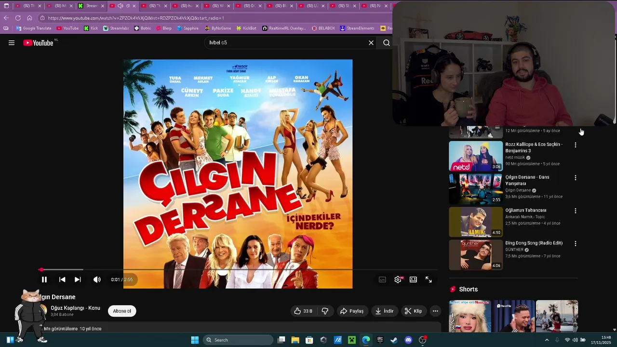
Task: Open the Streamlabs bookmark
Action: (116, 28)
